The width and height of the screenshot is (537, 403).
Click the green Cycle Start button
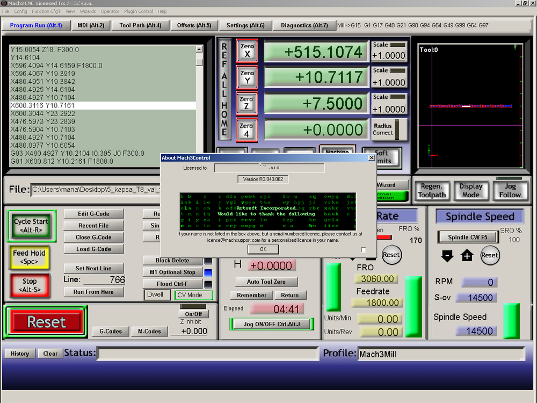(31, 226)
